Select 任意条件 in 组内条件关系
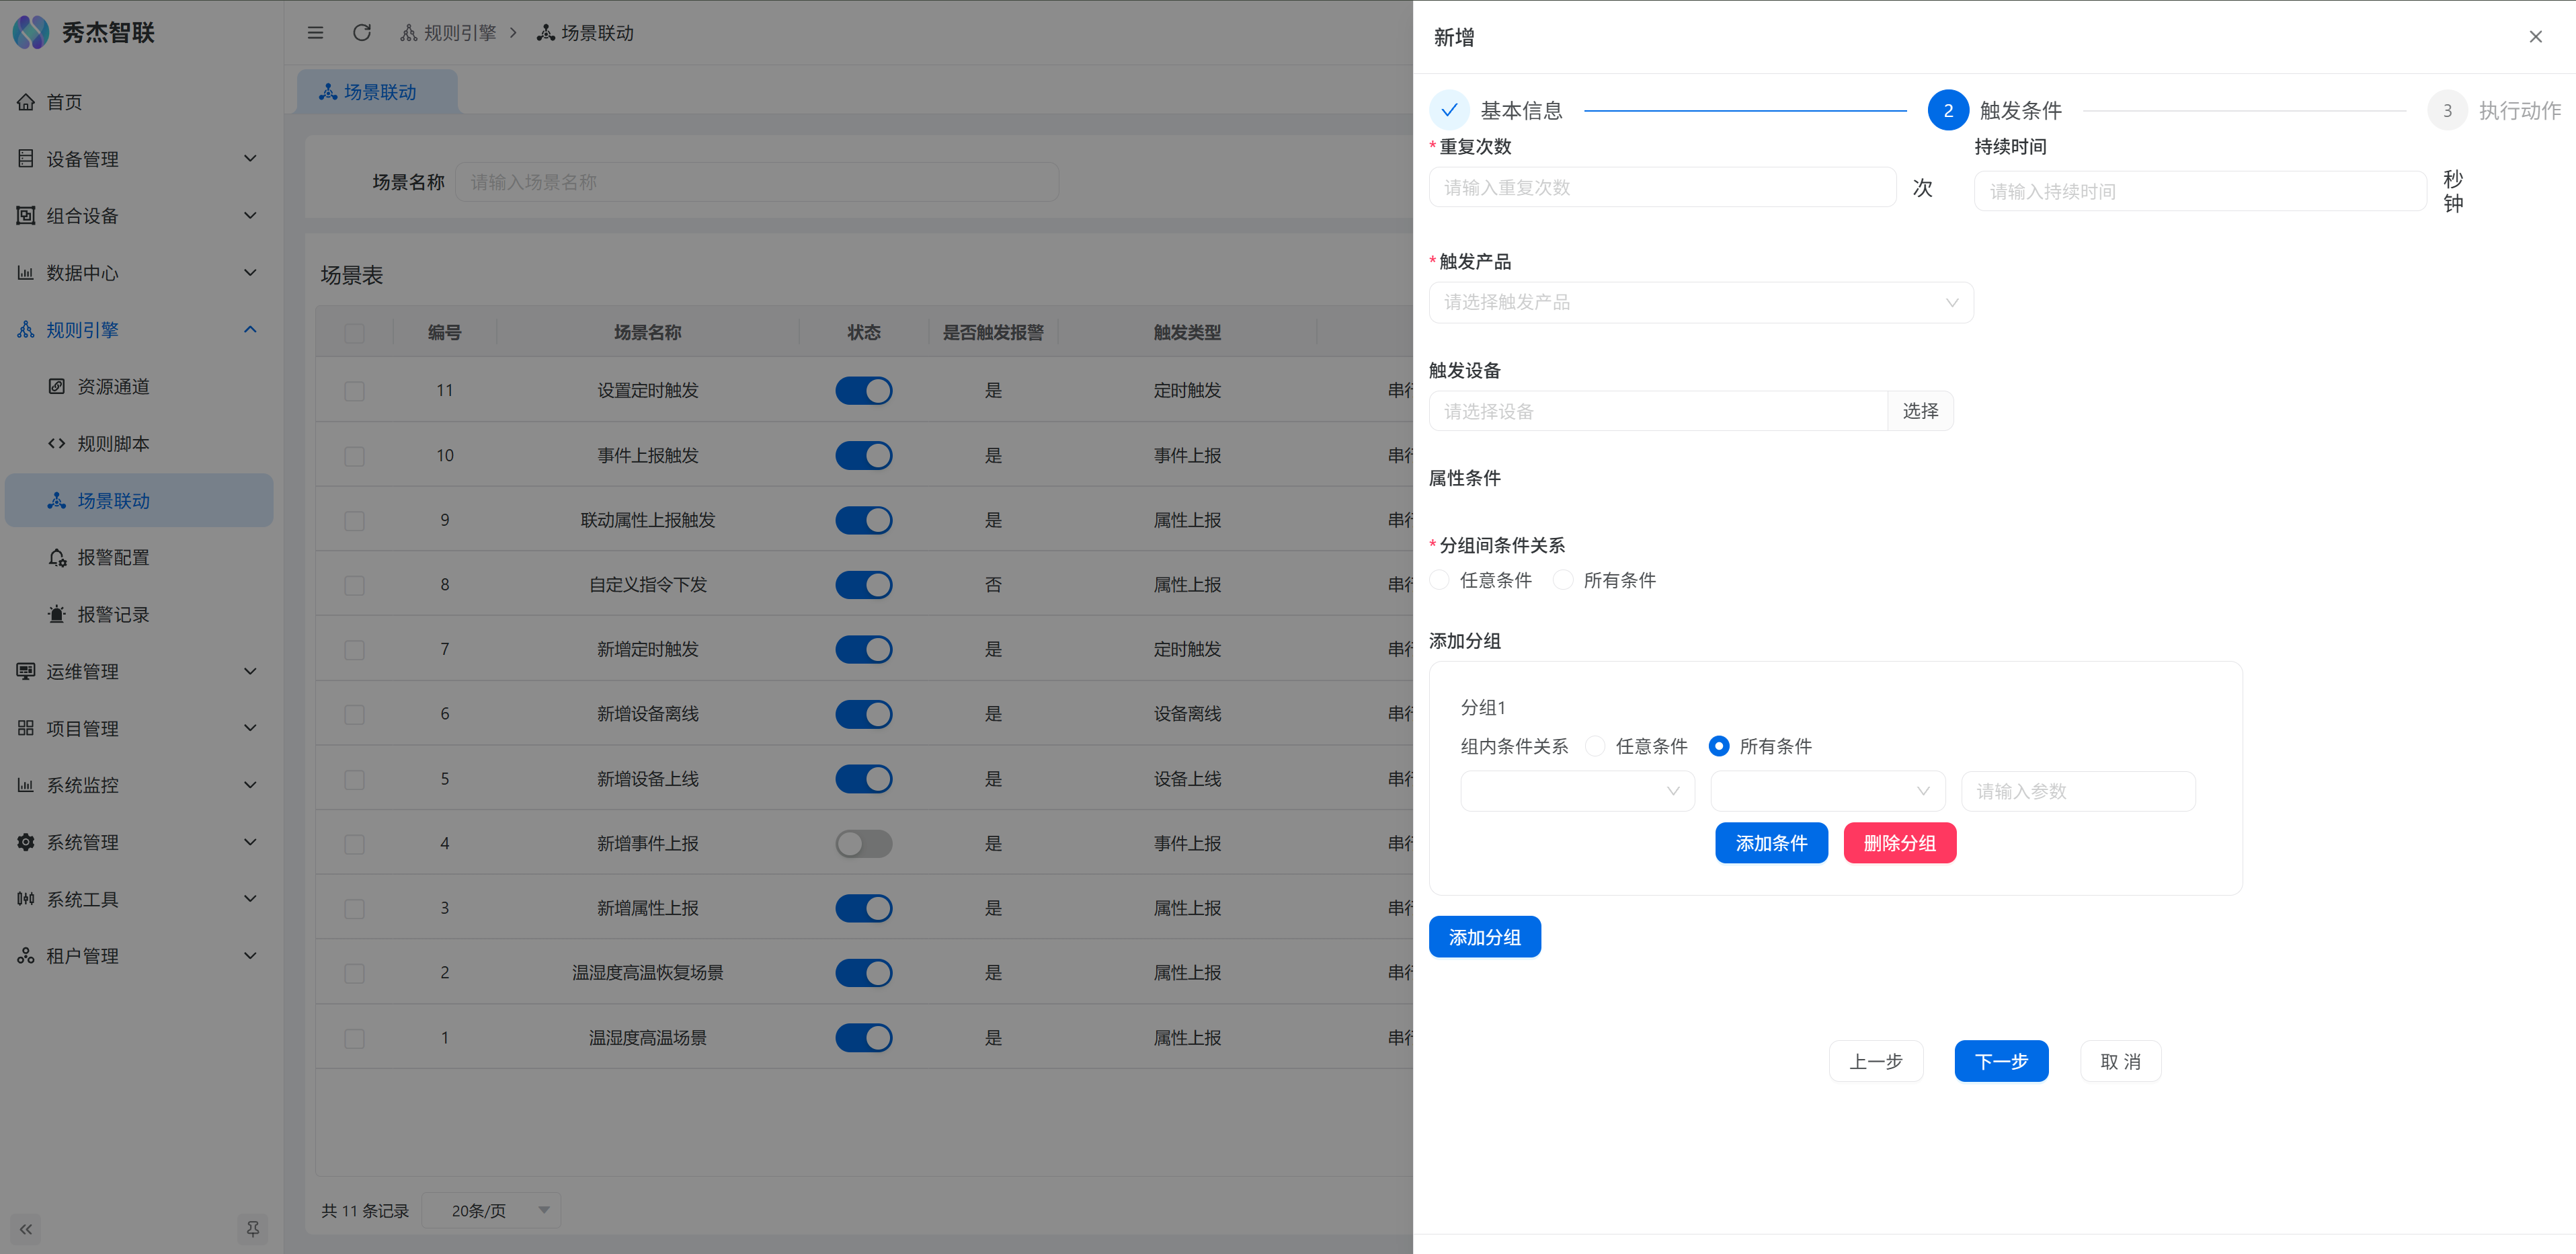 1595,746
